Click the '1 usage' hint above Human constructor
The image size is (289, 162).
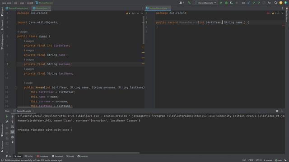[x=28, y=83]
